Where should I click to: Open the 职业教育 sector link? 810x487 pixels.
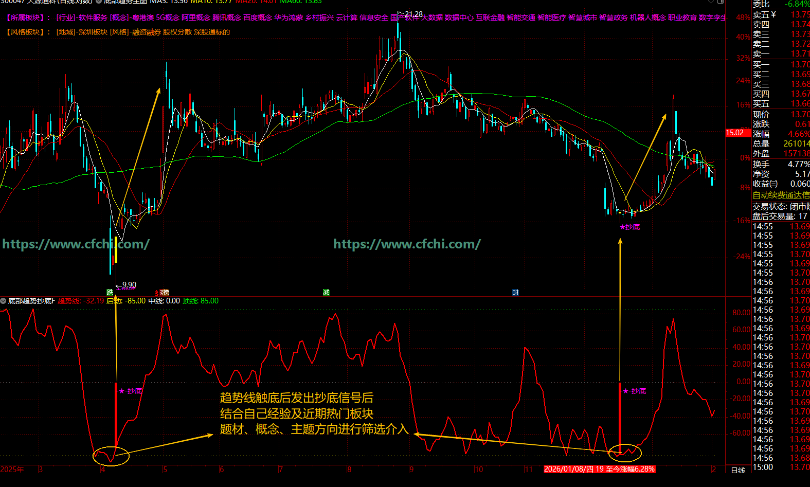682,17
